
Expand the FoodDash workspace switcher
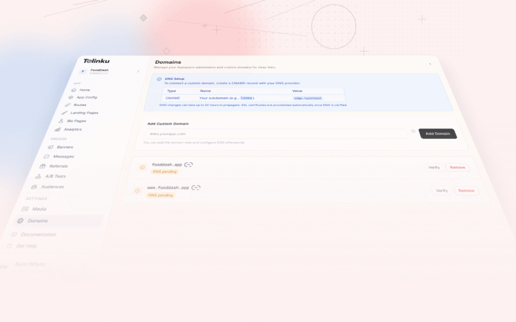pyautogui.click(x=138, y=71)
